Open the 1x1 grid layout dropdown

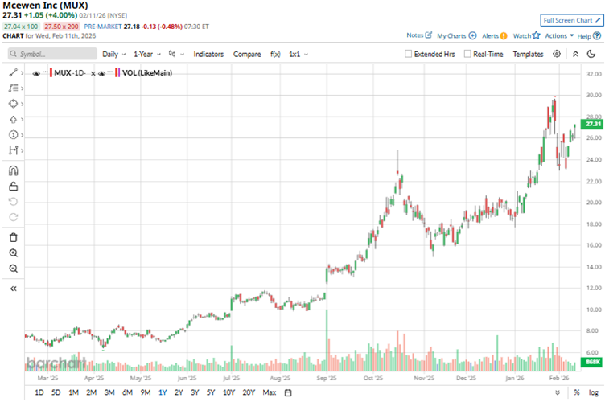(298, 55)
